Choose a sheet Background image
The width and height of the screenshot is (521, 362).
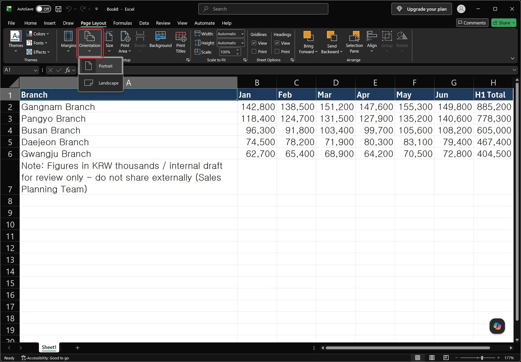(x=160, y=40)
